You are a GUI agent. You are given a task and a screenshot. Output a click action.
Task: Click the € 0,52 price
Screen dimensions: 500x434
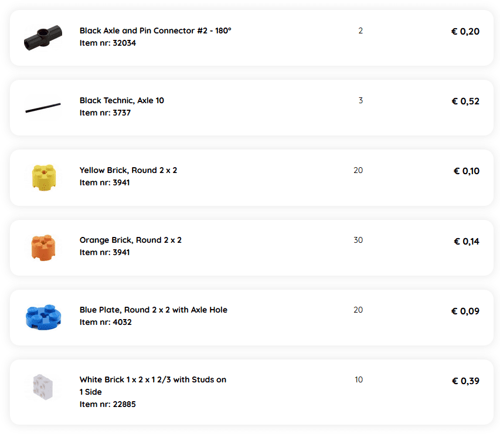click(465, 101)
